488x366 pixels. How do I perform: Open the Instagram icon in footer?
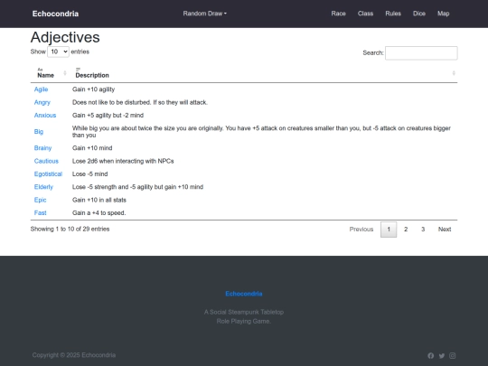453,355
